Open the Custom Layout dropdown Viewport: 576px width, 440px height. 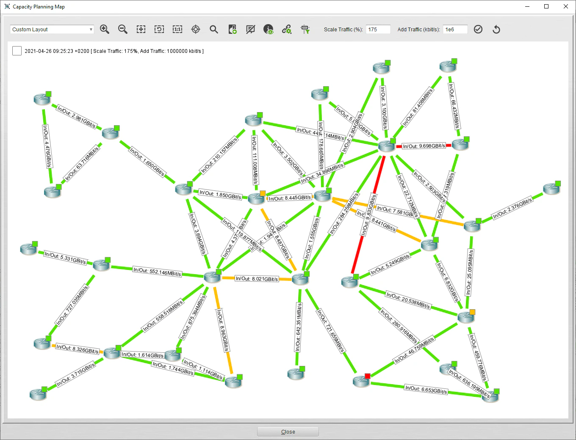click(x=90, y=29)
